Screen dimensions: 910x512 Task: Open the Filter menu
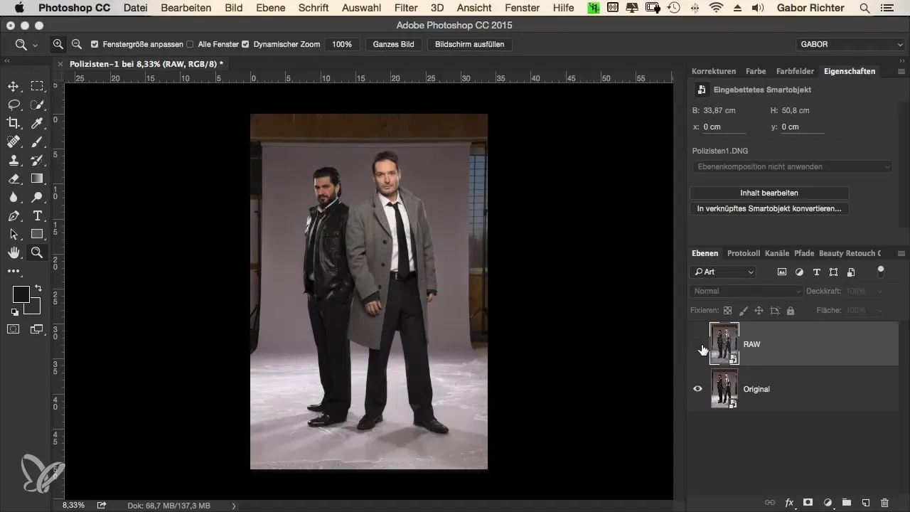pyautogui.click(x=406, y=8)
